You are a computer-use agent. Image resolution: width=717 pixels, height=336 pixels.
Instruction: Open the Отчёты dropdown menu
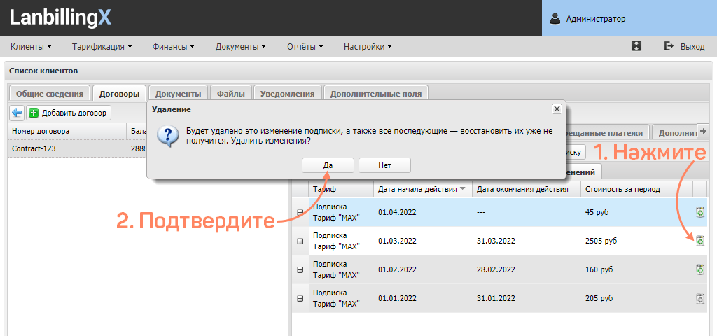pos(305,47)
